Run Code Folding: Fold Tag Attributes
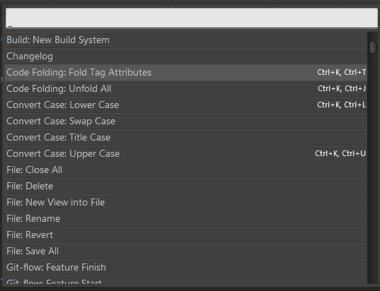This screenshot has width=380, height=291. coord(186,72)
